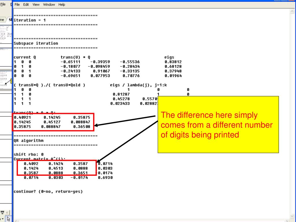Screen dimensions: 296x222
Task: Click the '( transU*Q )./( transU*Qold )' label
Action: coord(49,85)
